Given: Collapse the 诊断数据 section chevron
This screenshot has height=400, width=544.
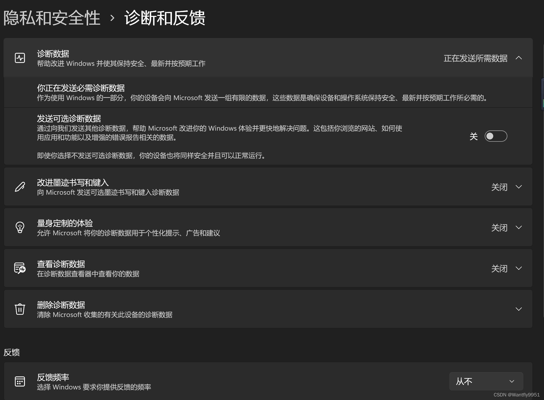Looking at the screenshot, I should pos(519,58).
